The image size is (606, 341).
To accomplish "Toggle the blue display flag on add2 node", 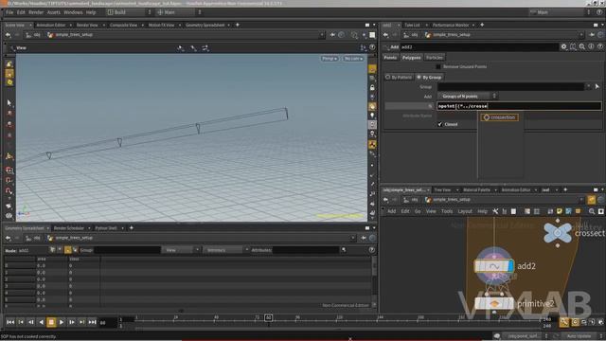I will (x=510, y=266).
